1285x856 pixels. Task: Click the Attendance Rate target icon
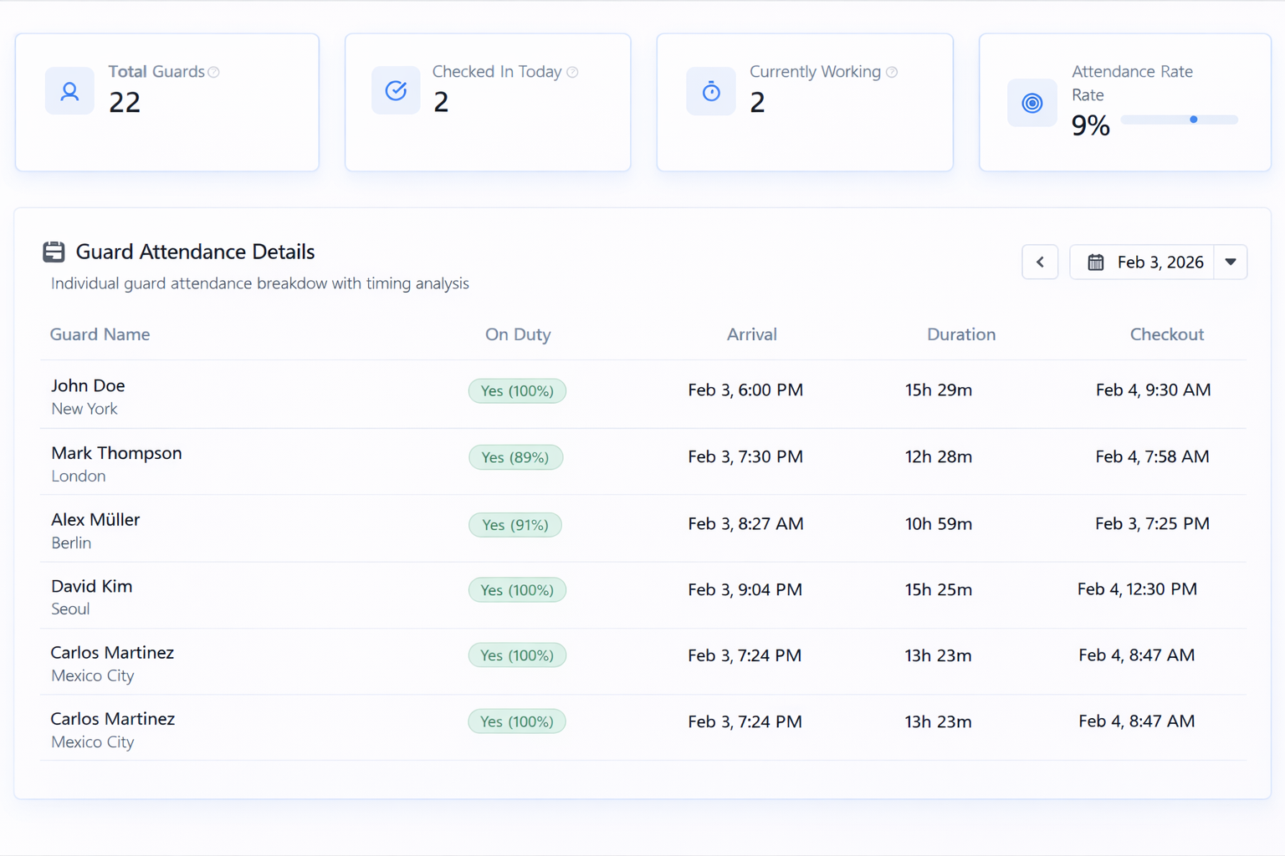coord(1032,103)
